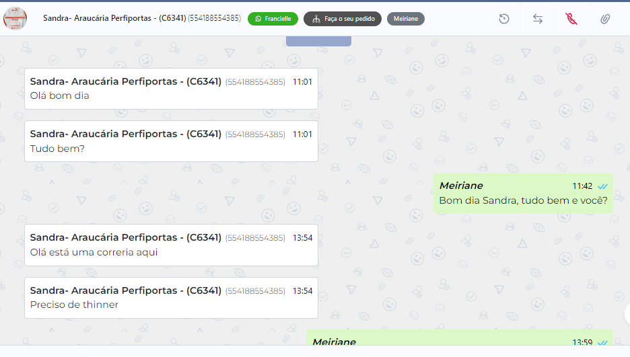Click the 'Olá está uma correria aqui' message
The image size is (630, 357).
coord(171,245)
